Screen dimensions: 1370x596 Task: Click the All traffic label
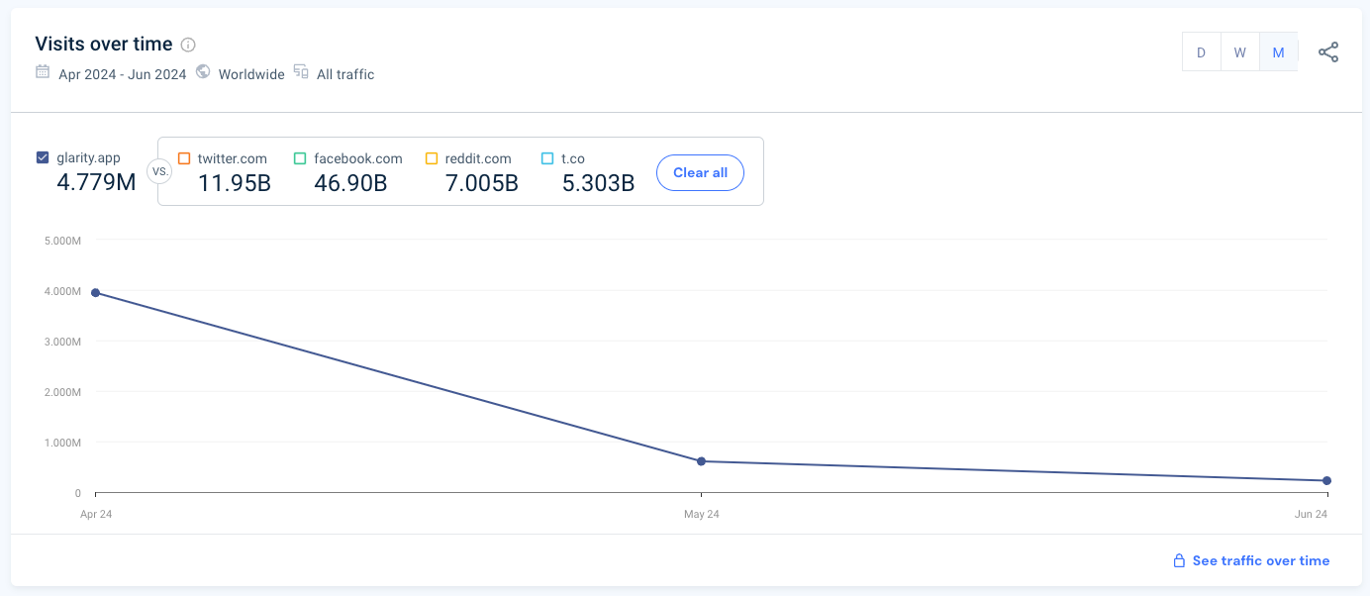[x=345, y=74]
